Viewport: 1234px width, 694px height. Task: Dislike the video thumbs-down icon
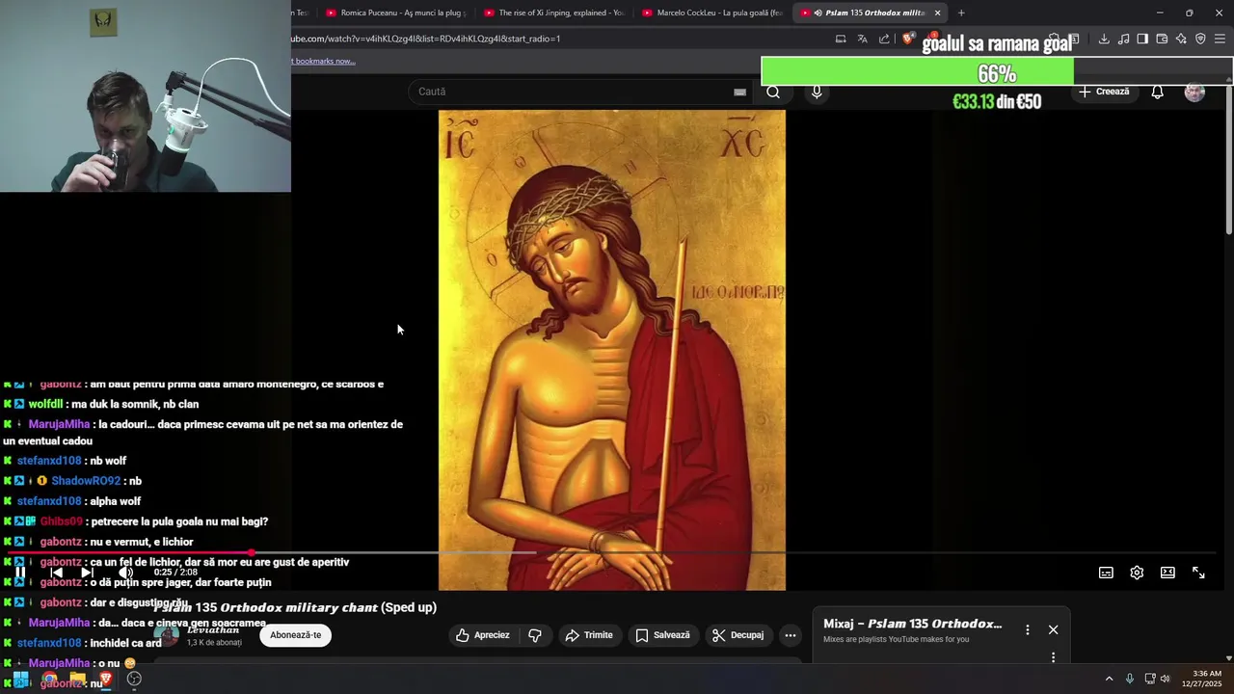tap(535, 635)
